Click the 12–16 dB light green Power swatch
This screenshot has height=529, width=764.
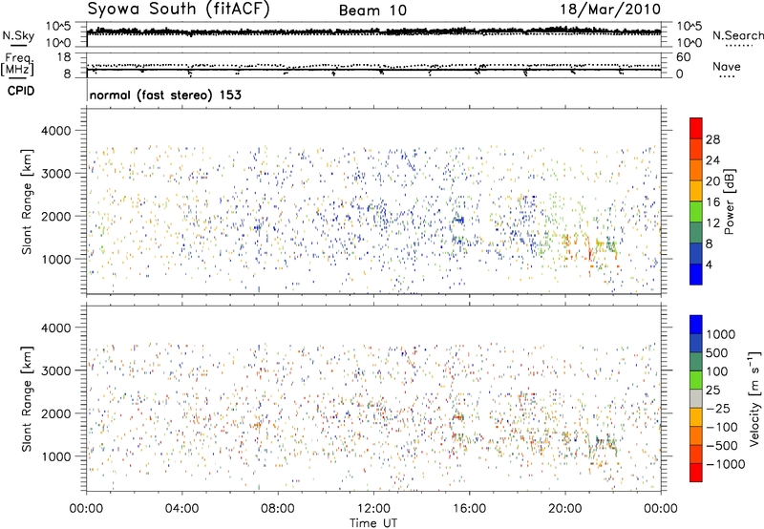pyautogui.click(x=696, y=212)
